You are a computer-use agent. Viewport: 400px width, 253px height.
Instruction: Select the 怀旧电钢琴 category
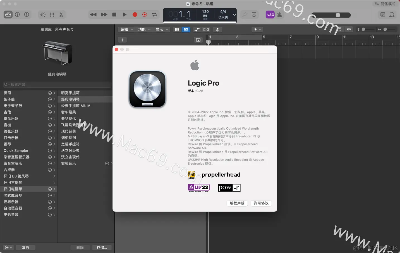pos(28,189)
